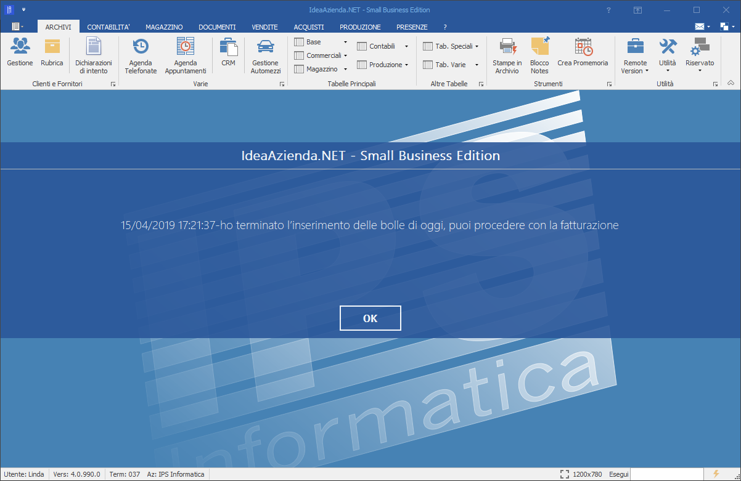This screenshot has width=741, height=481.
Task: Click Crea Promemoria
Action: point(583,52)
